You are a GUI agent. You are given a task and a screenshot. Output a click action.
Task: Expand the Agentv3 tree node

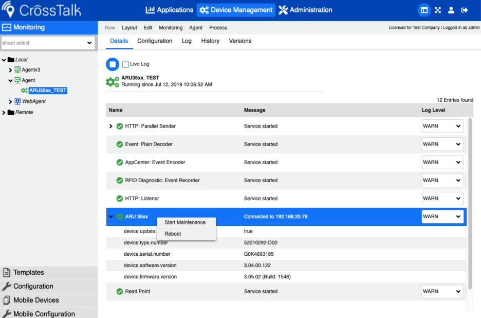pyautogui.click(x=10, y=70)
